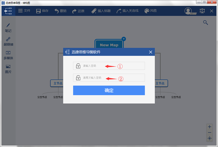Select the leftmost 分支节点 text
Image resolution: width=218 pixels, height=147 pixels.
42,97
